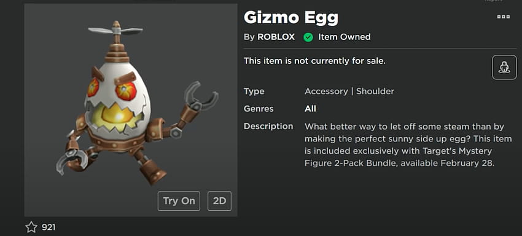Click the Description field label
The height and width of the screenshot is (236, 522).
(268, 127)
